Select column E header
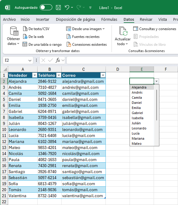The width and height of the screenshot is (178, 205). coord(142,69)
